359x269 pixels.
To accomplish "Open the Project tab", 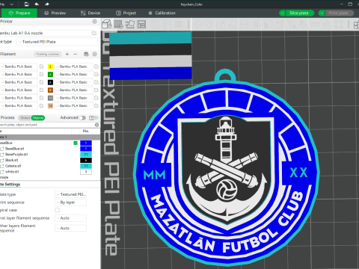I will pos(126,13).
